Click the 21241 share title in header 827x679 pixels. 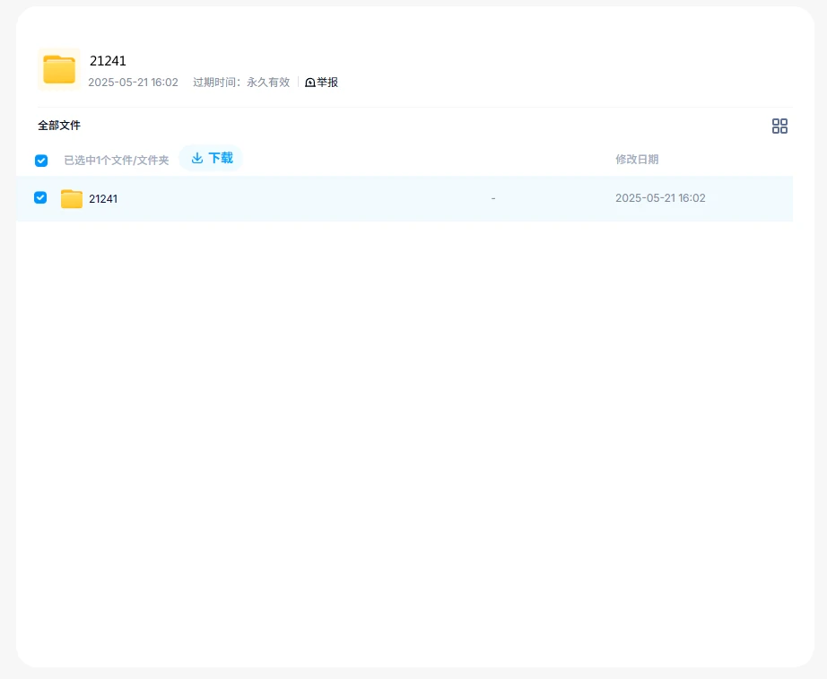pos(108,61)
